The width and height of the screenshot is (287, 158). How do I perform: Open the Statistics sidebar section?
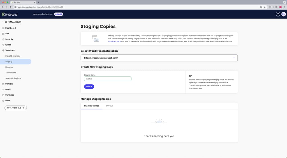(10, 95)
